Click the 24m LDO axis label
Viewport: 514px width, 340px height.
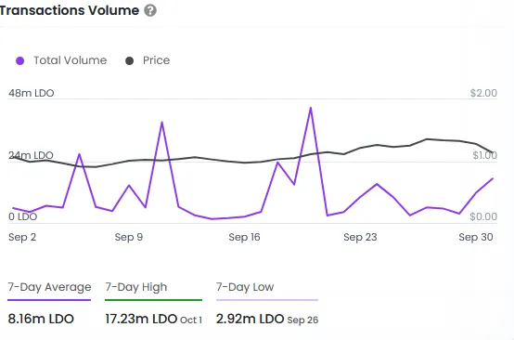(x=32, y=155)
